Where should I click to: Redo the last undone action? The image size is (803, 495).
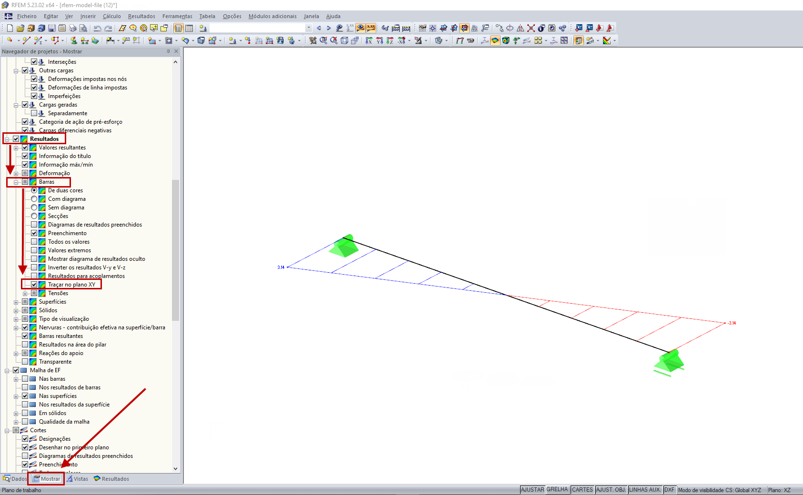108,28
